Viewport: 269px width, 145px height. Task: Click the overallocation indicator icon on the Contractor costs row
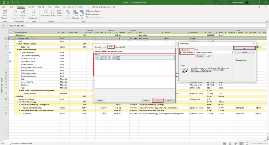(x=10, y=53)
